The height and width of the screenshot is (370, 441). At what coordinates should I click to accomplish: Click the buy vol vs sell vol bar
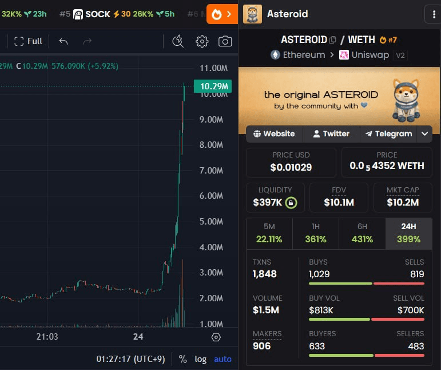[367, 320]
